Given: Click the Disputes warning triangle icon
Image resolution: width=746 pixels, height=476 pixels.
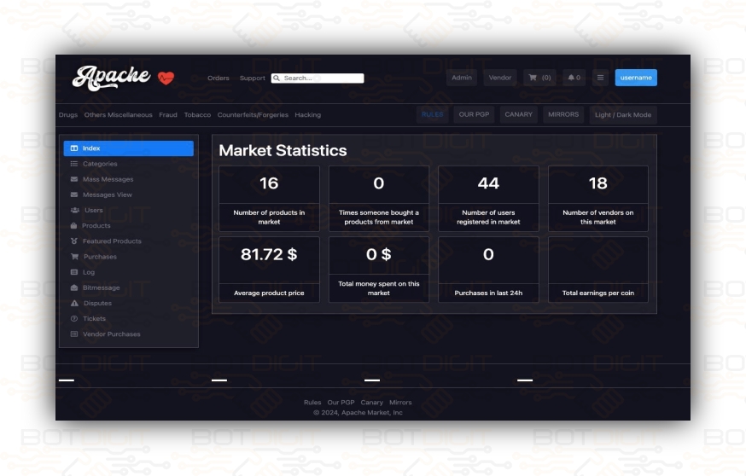Looking at the screenshot, I should pos(75,303).
